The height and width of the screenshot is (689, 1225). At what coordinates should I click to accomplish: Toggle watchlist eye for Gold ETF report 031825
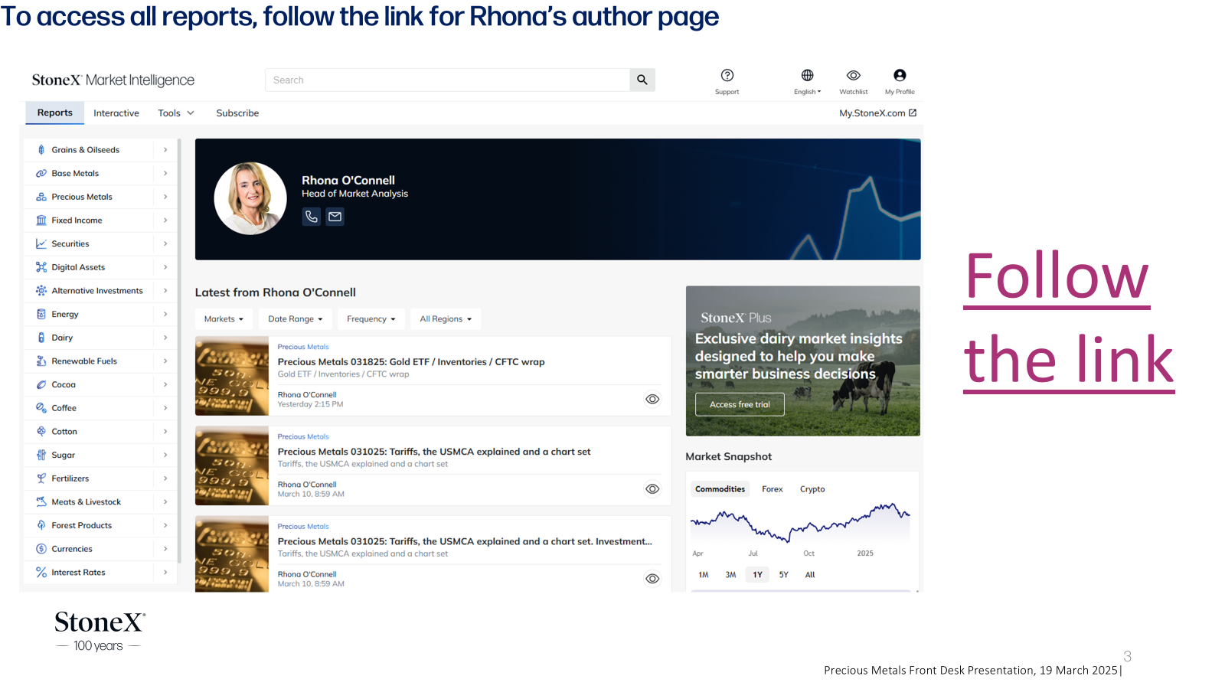tap(652, 400)
